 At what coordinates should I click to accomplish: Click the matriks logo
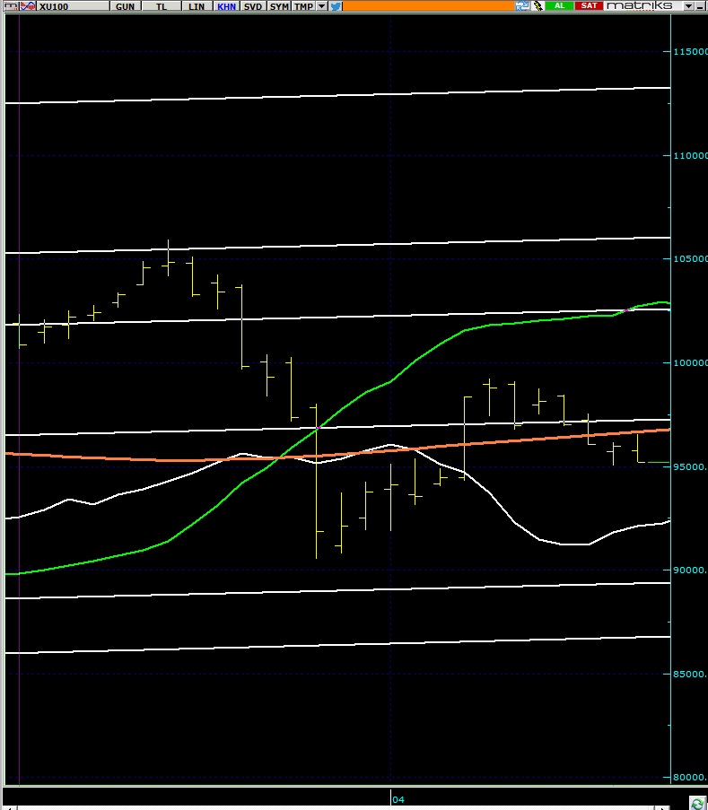click(x=640, y=5)
